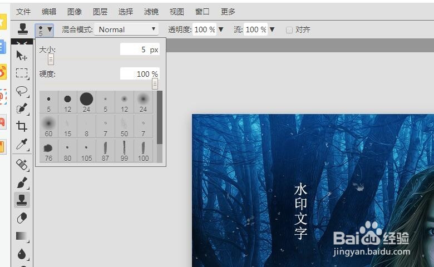
Task: Choose the 8 brush preset
Action: (x=86, y=126)
